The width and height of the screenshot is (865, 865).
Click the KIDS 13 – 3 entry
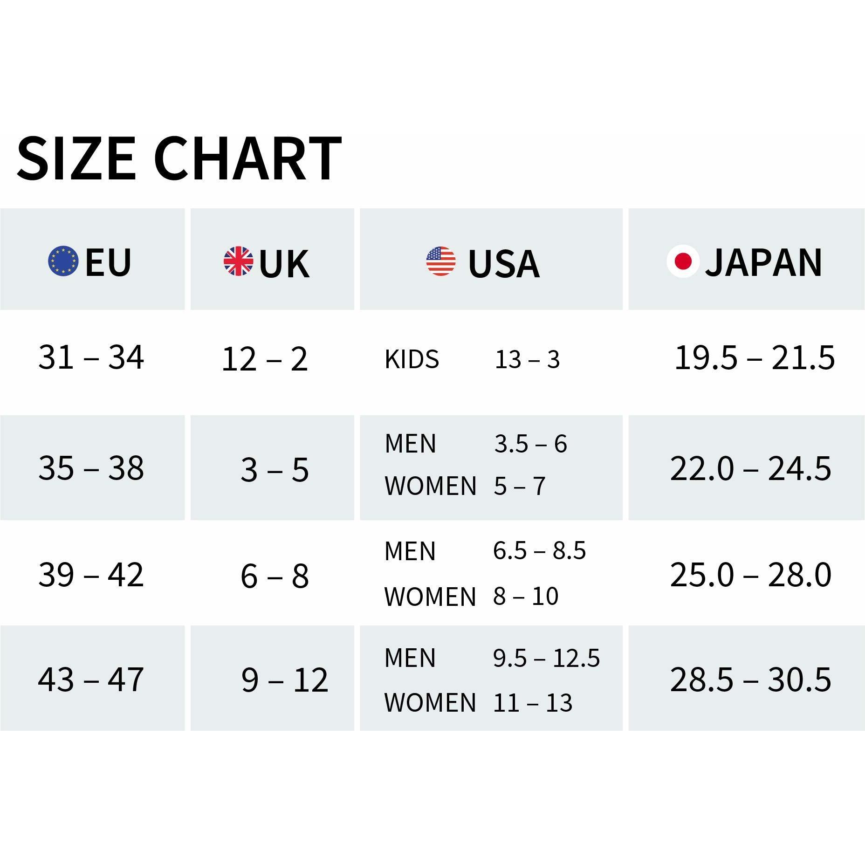tap(472, 359)
